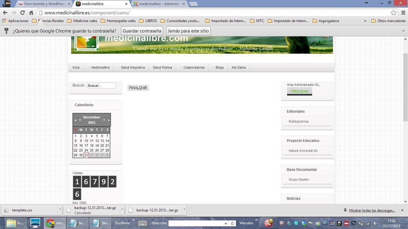
Task: Go to next month in calendar
Action: [104, 120]
